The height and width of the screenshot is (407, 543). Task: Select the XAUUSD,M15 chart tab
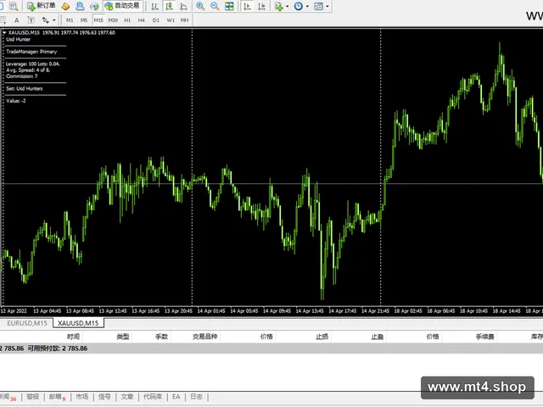tap(78, 323)
